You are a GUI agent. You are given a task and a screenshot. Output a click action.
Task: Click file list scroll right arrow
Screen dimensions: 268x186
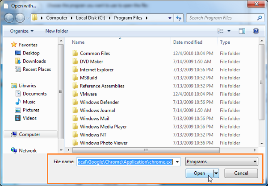pyautogui.click(x=255, y=150)
